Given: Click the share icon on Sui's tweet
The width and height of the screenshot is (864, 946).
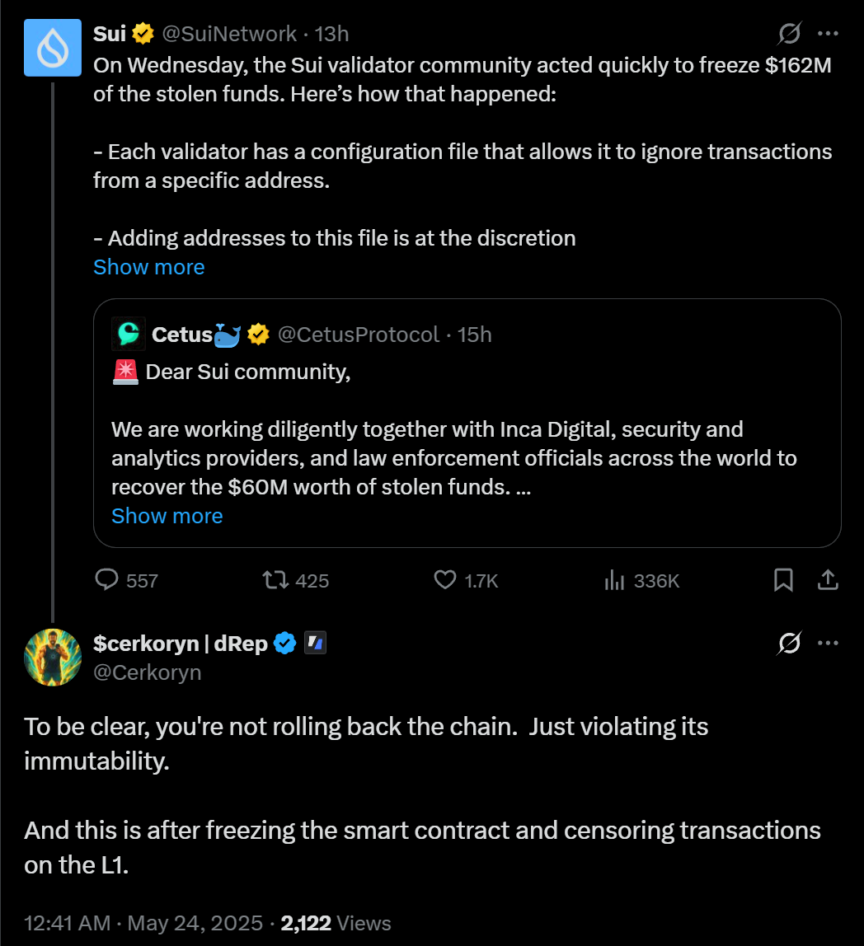Looking at the screenshot, I should pyautogui.click(x=827, y=580).
